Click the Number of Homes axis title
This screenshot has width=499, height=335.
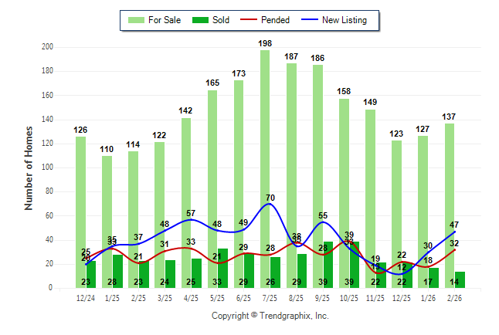[29, 168]
